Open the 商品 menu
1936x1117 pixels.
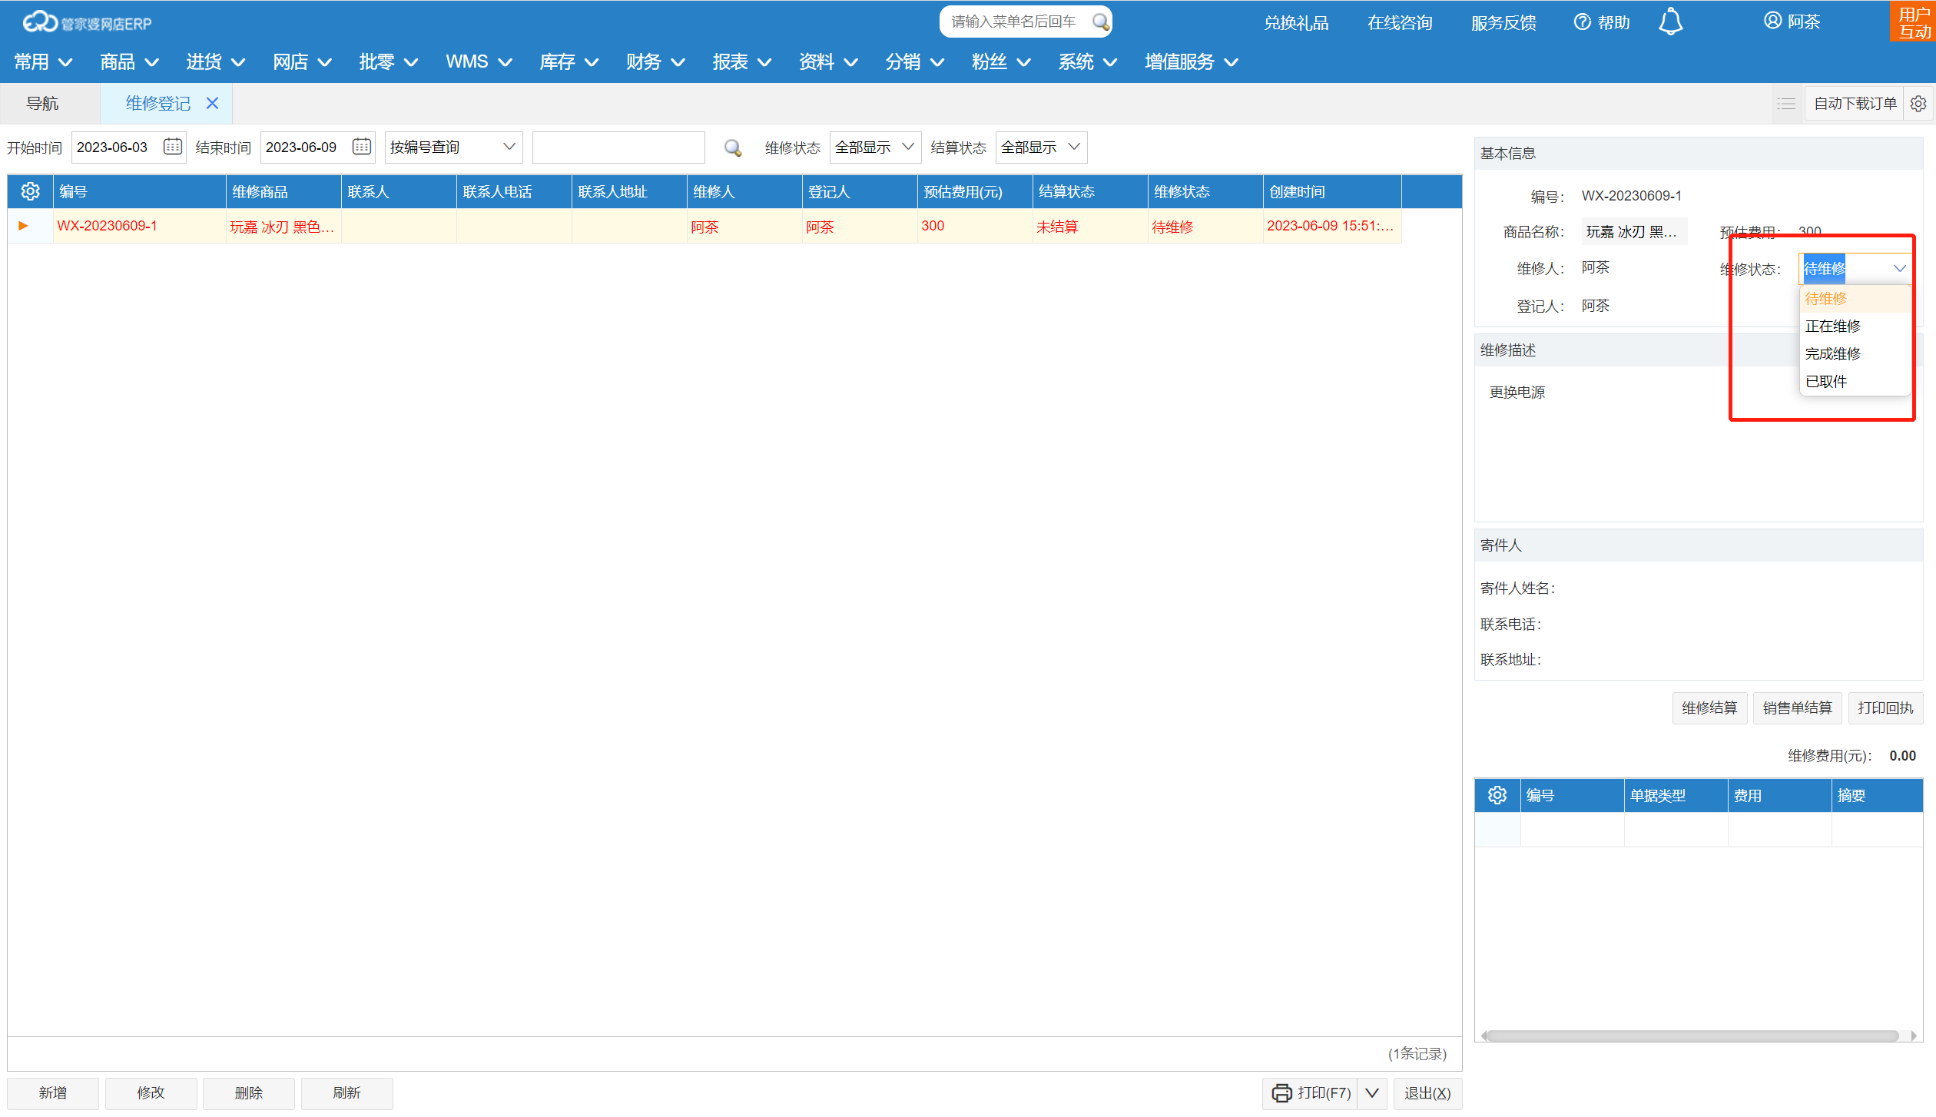click(129, 61)
